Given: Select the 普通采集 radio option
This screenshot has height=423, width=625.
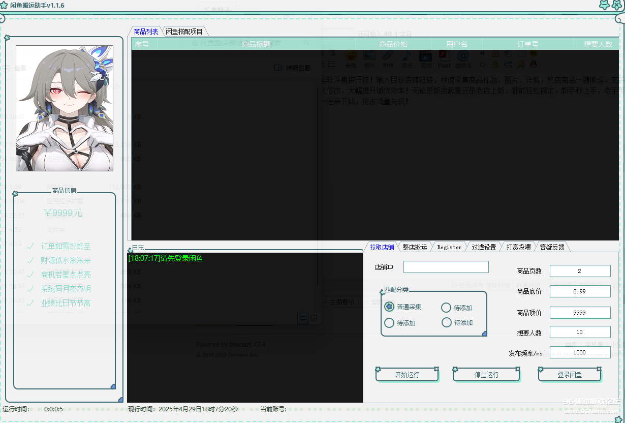Looking at the screenshot, I should tap(389, 307).
